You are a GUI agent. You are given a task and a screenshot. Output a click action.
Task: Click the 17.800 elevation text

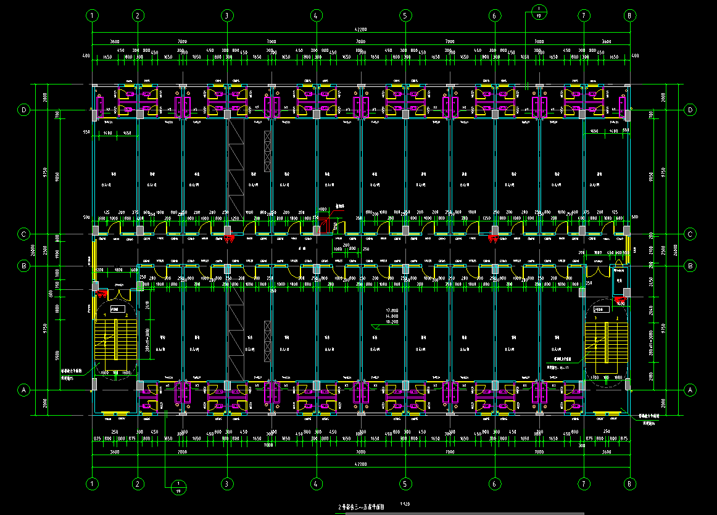[x=392, y=310]
